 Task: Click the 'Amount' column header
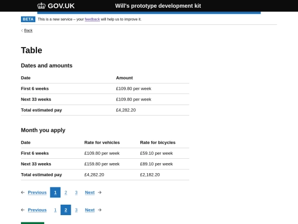(124, 78)
